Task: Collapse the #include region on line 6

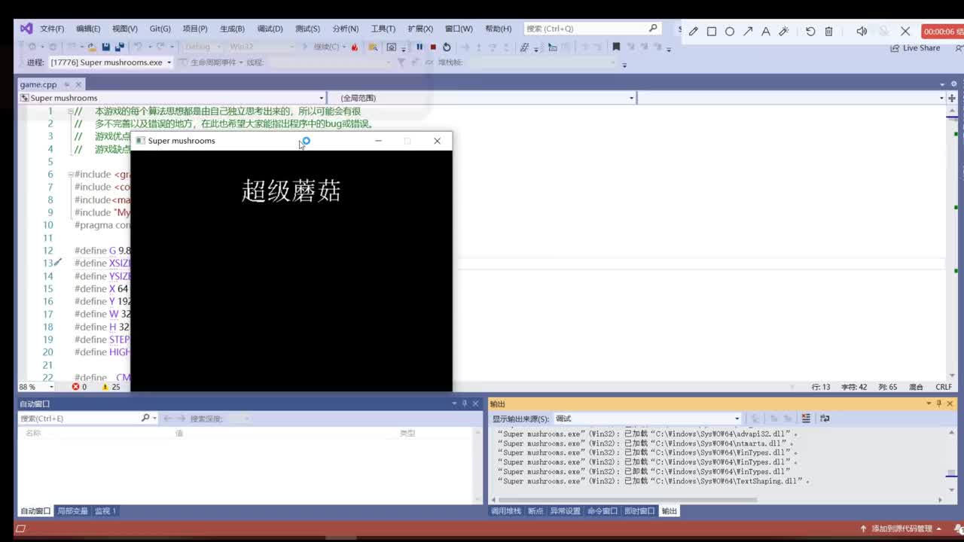Action: 70,175
